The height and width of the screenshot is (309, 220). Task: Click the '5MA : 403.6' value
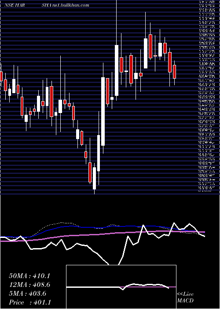click(28, 294)
